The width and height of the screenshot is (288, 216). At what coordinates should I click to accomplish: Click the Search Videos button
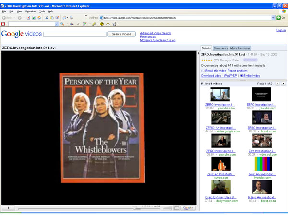(121, 34)
